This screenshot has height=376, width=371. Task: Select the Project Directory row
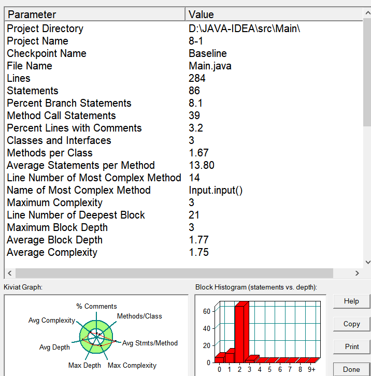(x=183, y=28)
